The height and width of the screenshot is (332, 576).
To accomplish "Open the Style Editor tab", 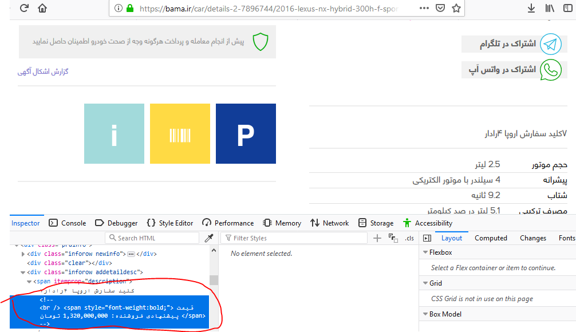I will point(170,223).
